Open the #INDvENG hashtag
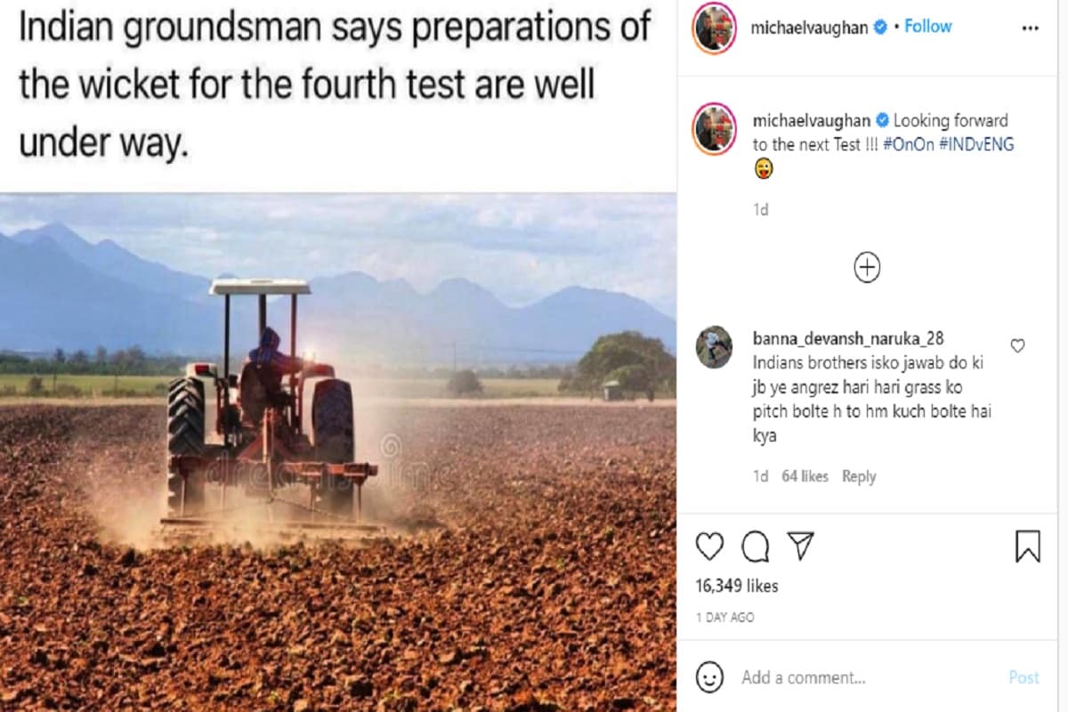1068x712 pixels. [976, 144]
